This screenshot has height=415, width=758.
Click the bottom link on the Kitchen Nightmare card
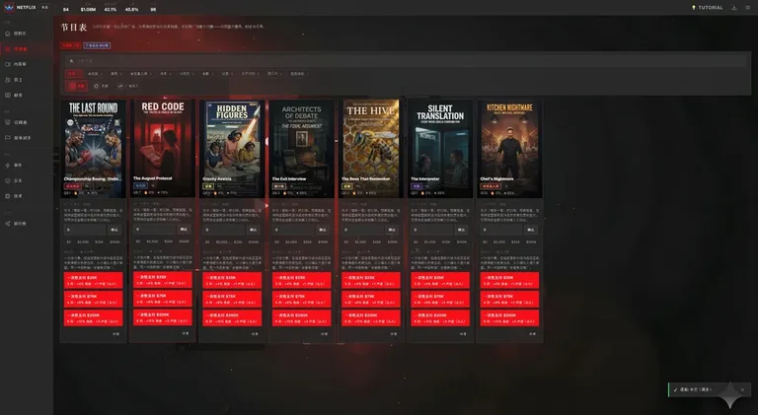[x=532, y=334]
